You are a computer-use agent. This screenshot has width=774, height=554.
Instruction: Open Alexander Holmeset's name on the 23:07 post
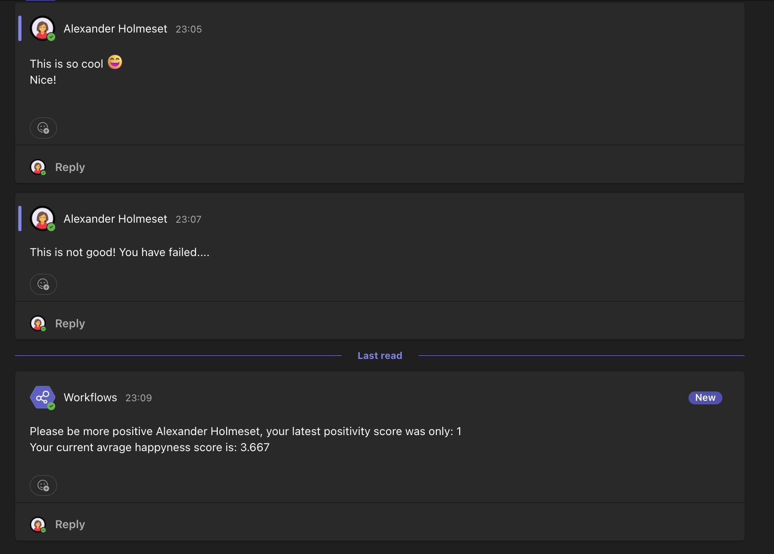pos(115,219)
